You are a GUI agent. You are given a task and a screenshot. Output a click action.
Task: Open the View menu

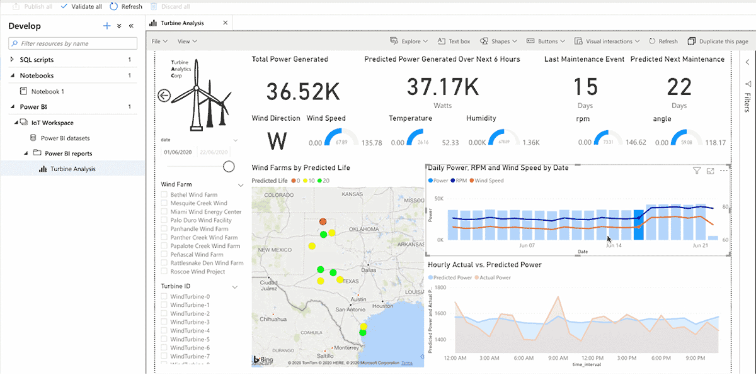[187, 42]
